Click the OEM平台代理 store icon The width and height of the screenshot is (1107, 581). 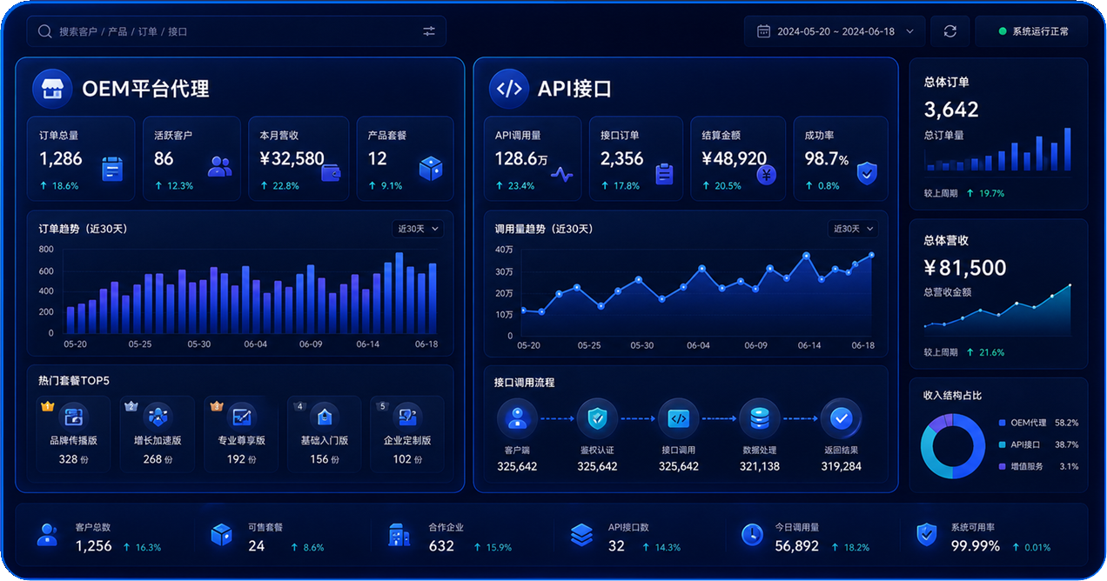52,88
